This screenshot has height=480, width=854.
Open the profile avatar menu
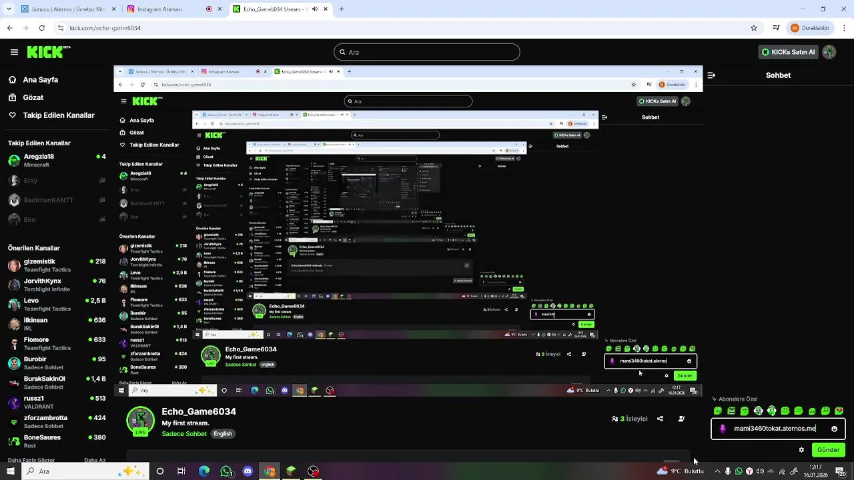(829, 52)
